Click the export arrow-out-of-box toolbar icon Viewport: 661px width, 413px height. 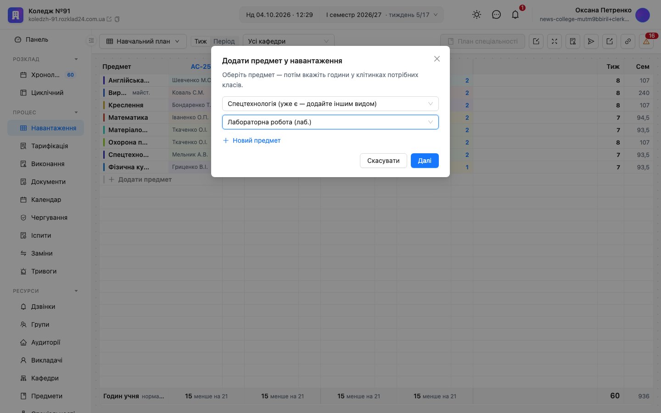coord(610,41)
